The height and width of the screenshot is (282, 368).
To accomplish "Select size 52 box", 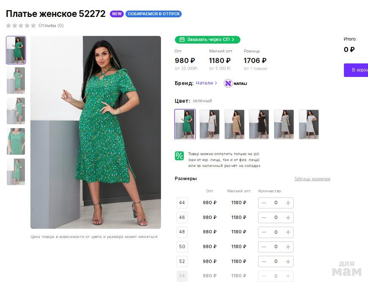I will pos(182,261).
